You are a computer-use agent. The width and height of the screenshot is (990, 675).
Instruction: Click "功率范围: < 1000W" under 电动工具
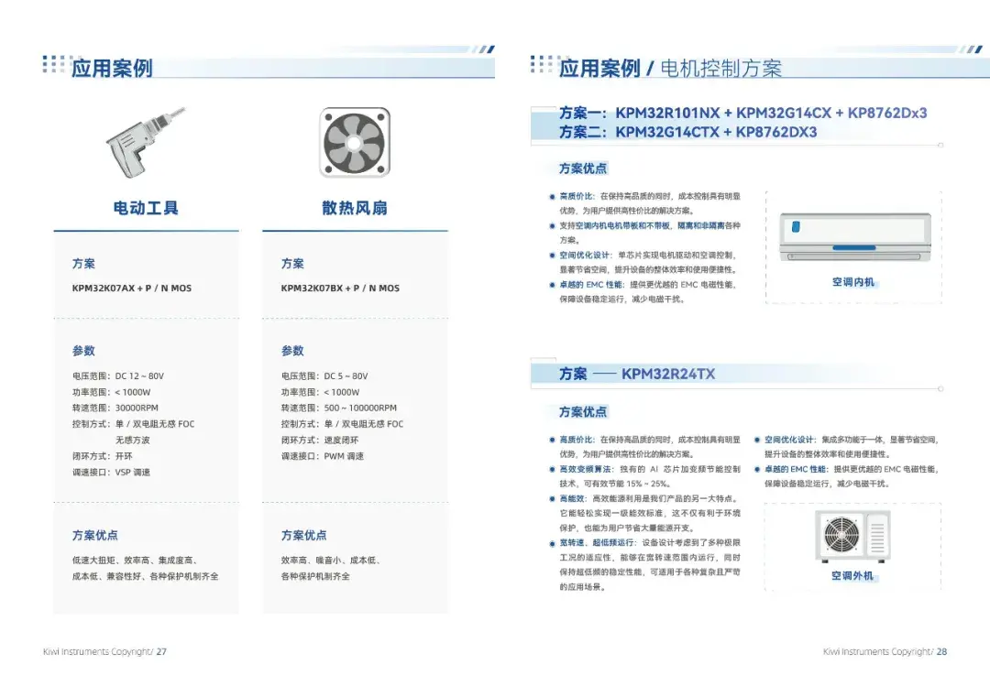[112, 392]
